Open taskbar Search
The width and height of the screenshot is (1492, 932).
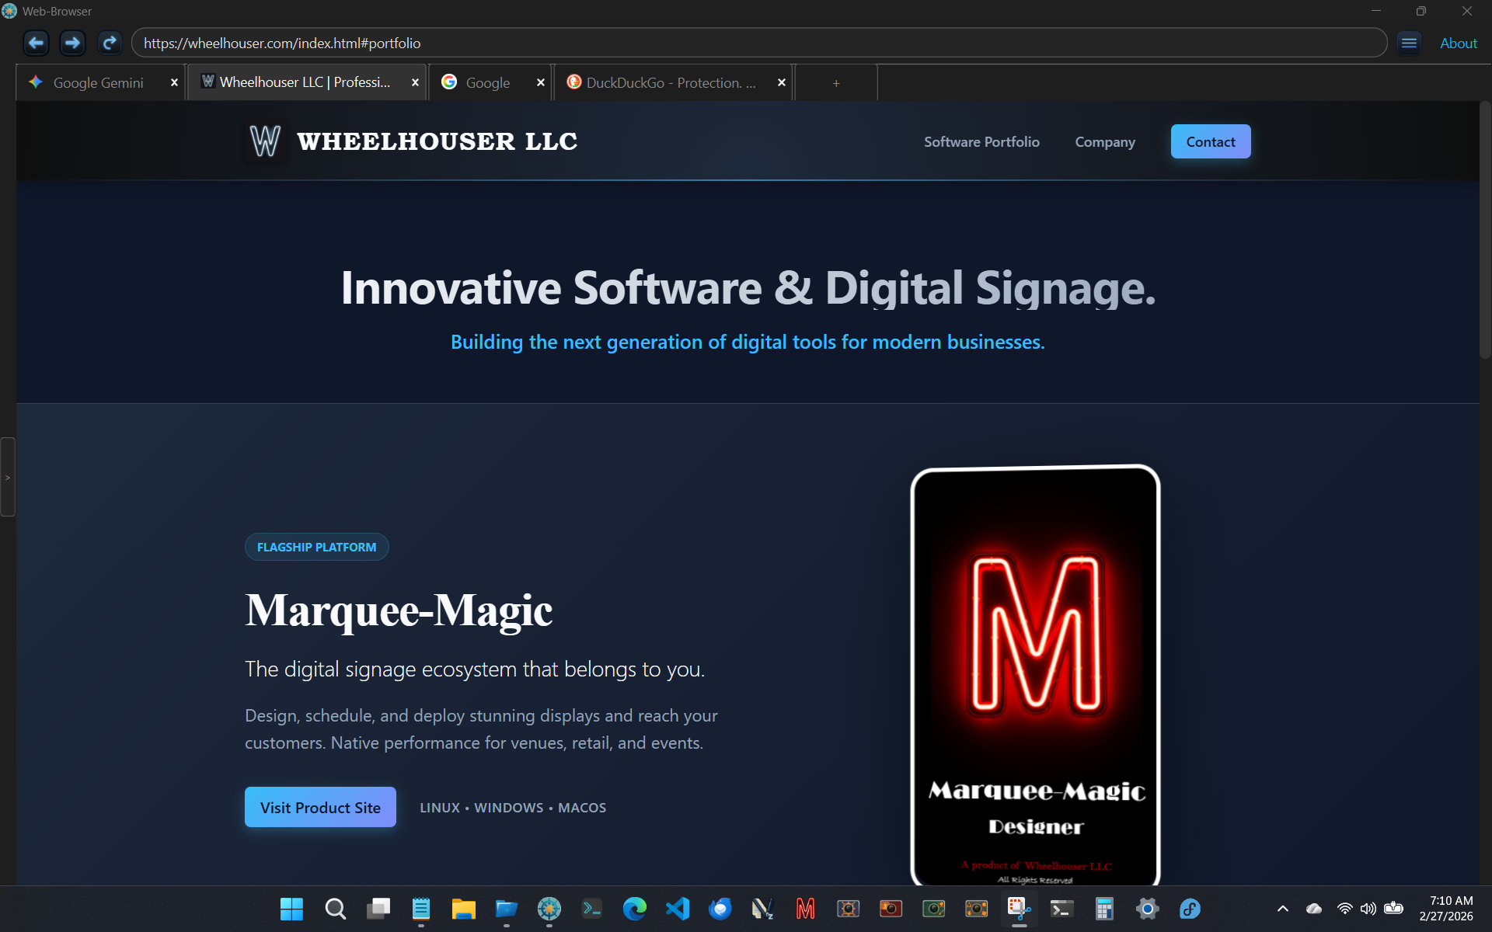click(335, 909)
